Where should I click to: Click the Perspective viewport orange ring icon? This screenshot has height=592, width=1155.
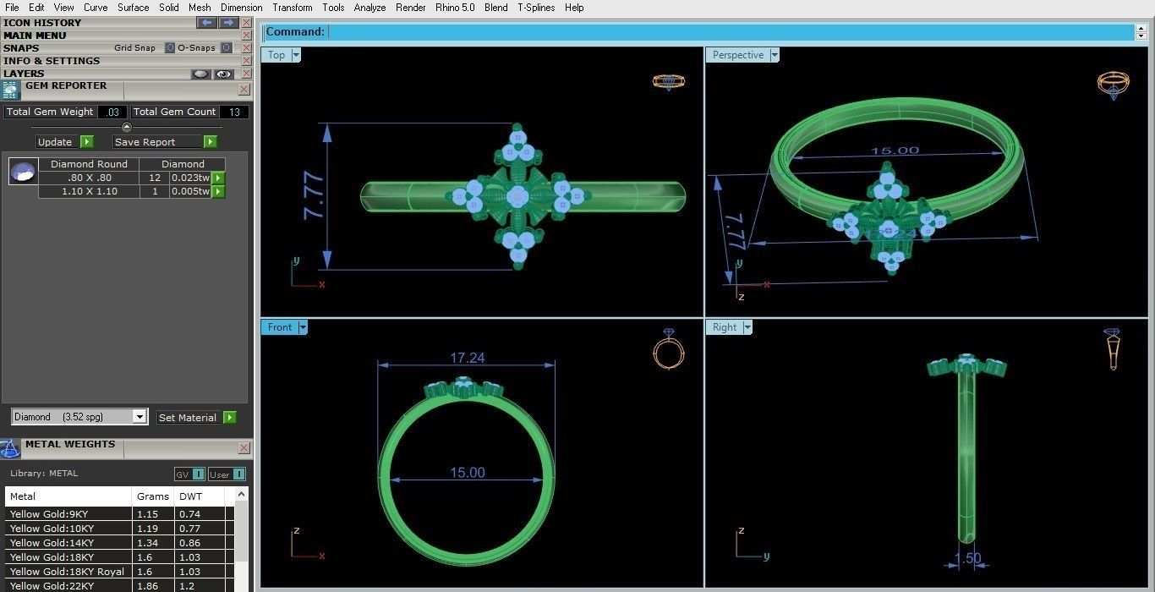1113,85
